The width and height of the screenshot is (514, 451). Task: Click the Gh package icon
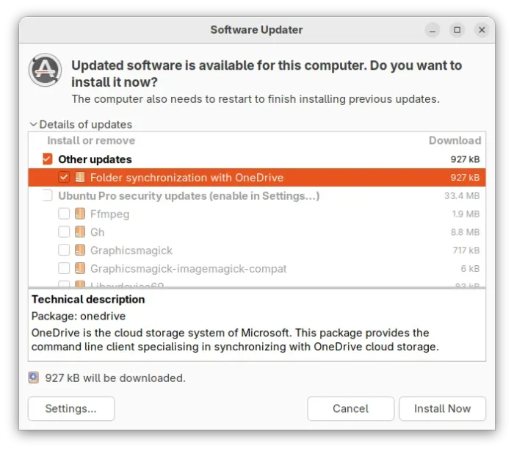(80, 232)
